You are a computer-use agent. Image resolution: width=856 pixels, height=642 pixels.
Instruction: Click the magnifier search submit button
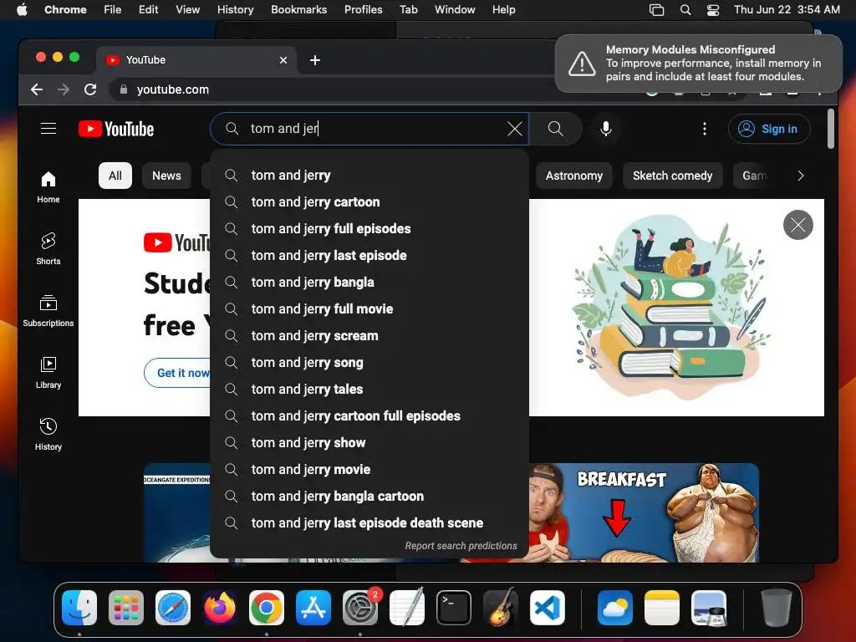(x=556, y=129)
